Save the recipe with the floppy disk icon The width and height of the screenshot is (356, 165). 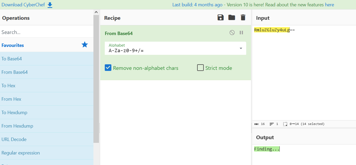click(x=220, y=18)
